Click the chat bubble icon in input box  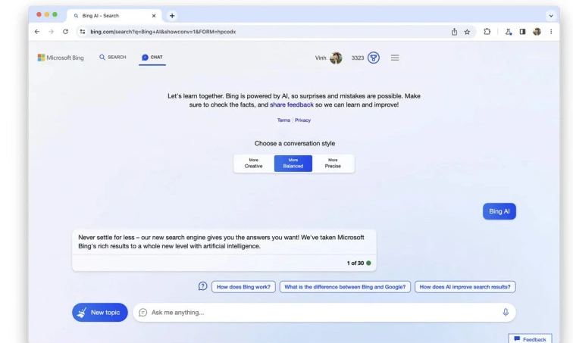coord(143,313)
